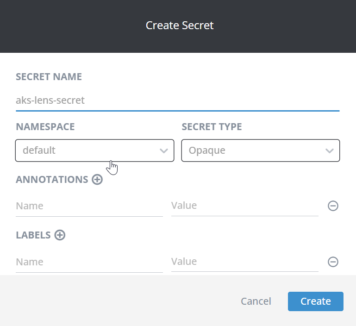Add a new label with plus icon
This screenshot has height=326, width=356.
pyautogui.click(x=60, y=235)
